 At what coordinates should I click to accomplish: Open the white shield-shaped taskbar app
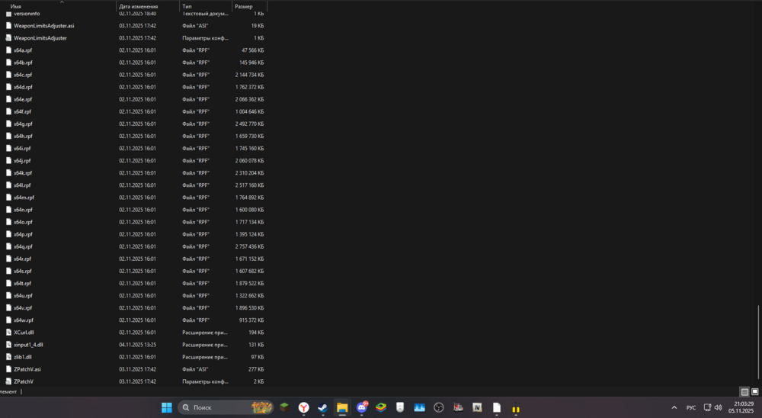pos(400,407)
